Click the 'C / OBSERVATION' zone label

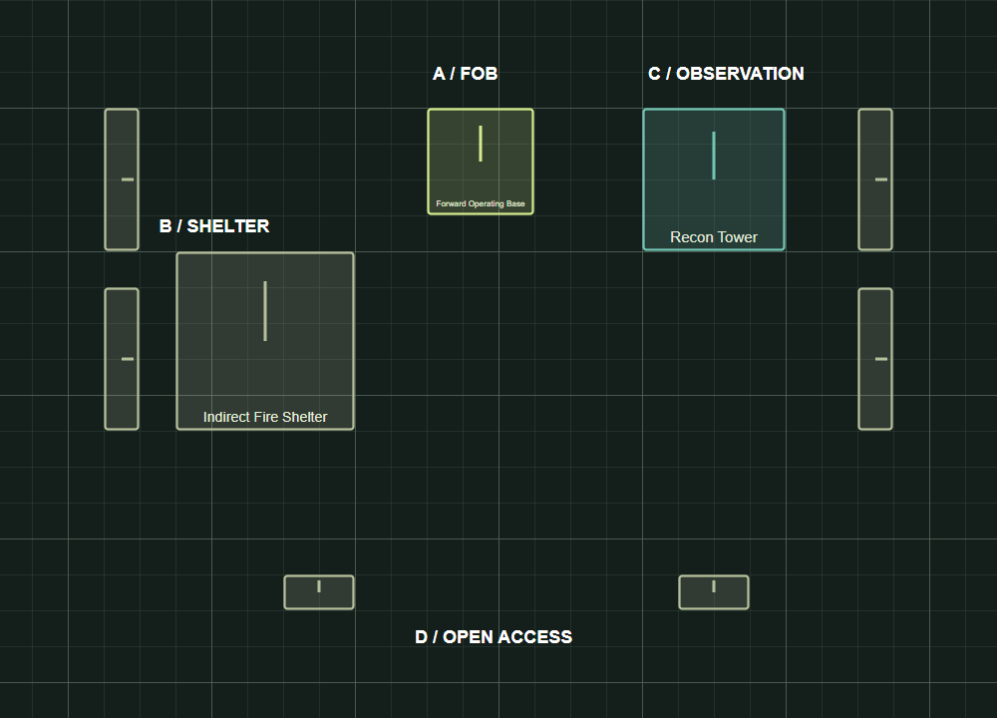(x=726, y=74)
